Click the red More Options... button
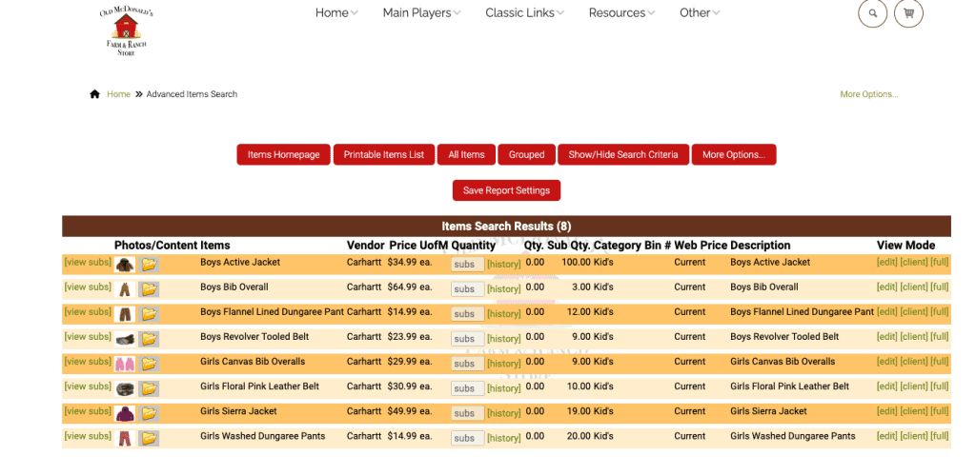 [734, 155]
